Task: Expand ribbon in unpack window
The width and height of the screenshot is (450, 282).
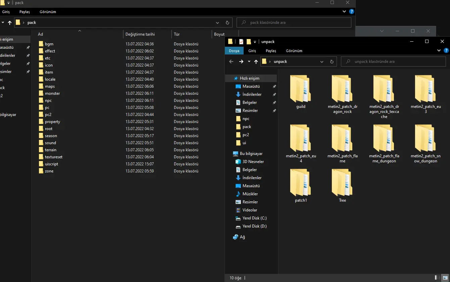Action: pyautogui.click(x=439, y=51)
